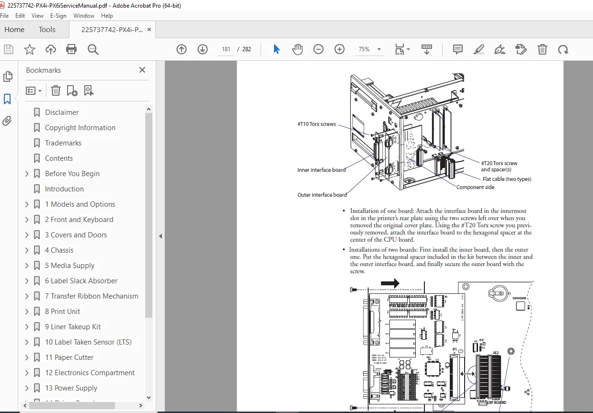Open the Find text magnifier tool
593x413 pixels.
pos(93,49)
